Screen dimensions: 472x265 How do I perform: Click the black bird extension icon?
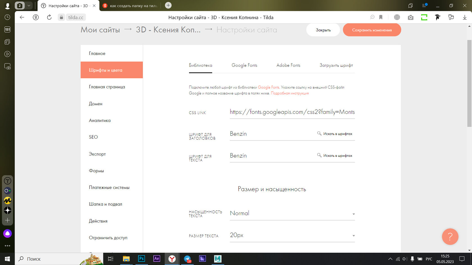click(x=437, y=17)
